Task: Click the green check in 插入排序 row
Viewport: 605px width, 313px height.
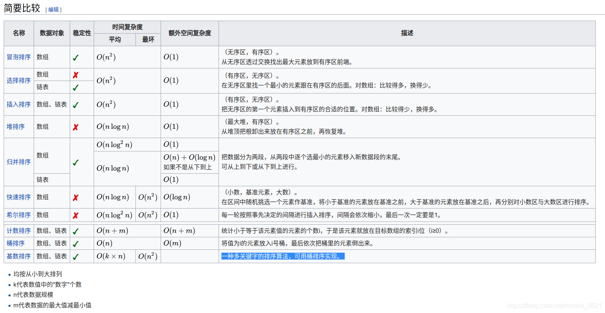Action: 75,105
